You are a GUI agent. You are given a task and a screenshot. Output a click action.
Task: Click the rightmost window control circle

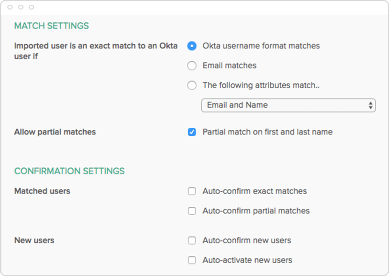pos(31,7)
